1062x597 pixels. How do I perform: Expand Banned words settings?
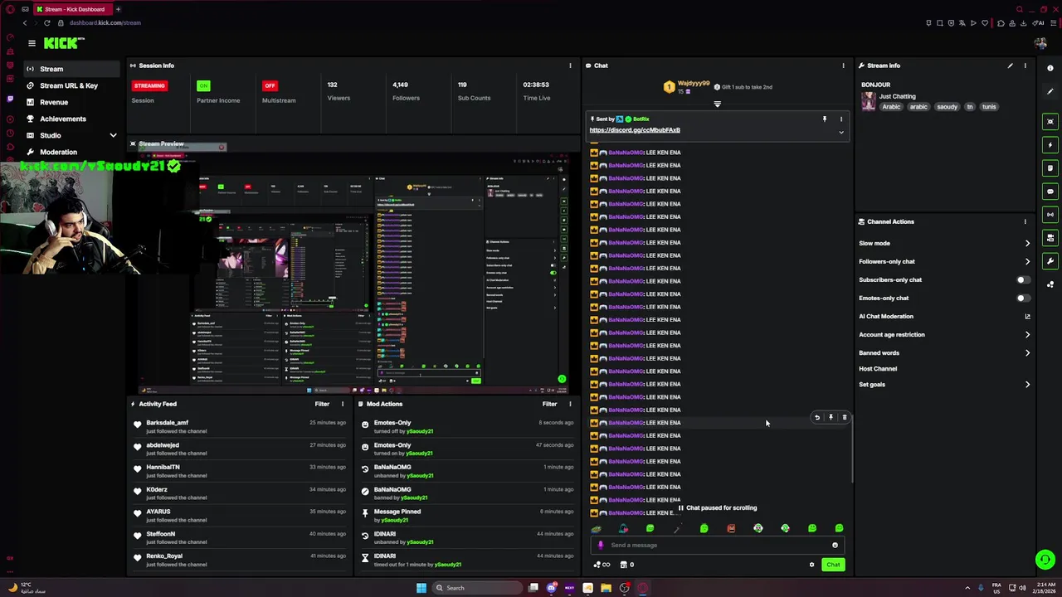1027,353
